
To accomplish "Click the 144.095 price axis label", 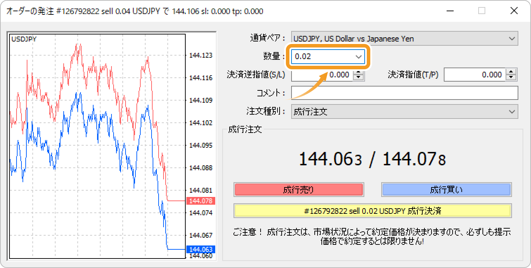I will point(201,145).
